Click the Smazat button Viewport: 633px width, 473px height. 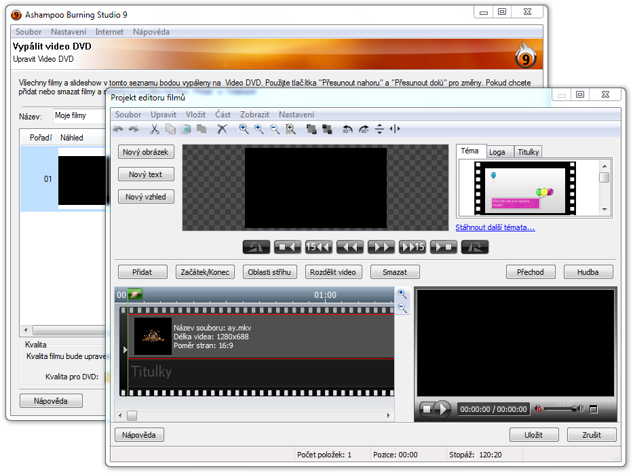click(x=395, y=272)
